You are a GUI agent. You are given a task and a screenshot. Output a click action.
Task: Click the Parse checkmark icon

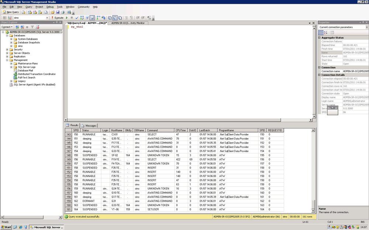pyautogui.click(x=77, y=18)
